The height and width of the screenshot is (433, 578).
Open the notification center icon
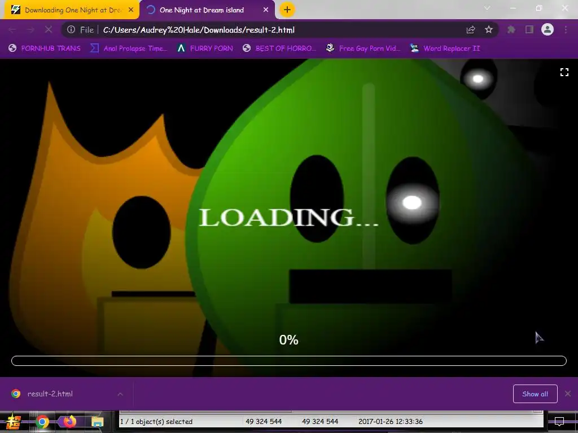coord(559,422)
